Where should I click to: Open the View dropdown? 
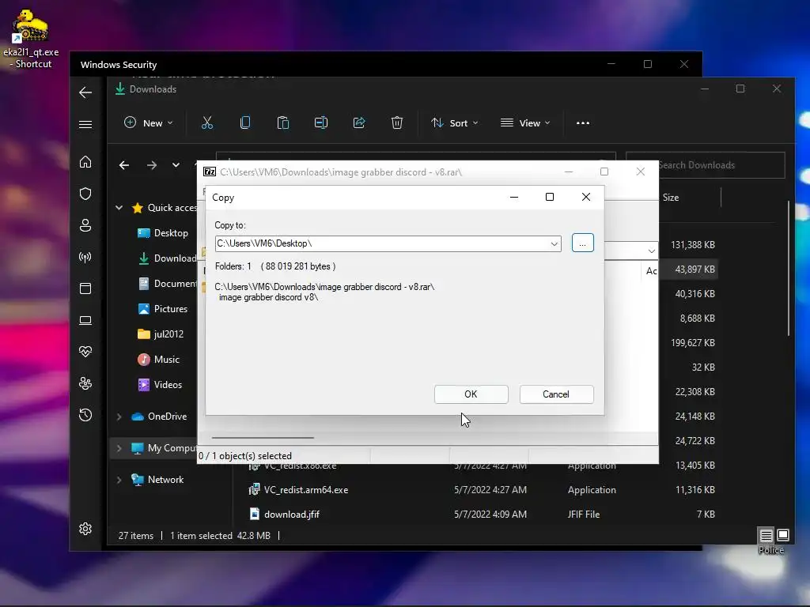[x=525, y=123]
